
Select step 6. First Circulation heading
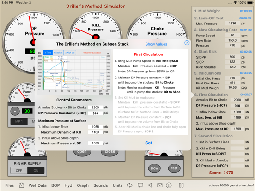pyautogui.click(x=211, y=95)
